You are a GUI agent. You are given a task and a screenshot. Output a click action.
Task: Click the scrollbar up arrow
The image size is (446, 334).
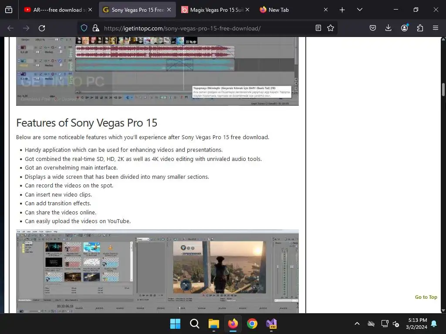point(443,40)
